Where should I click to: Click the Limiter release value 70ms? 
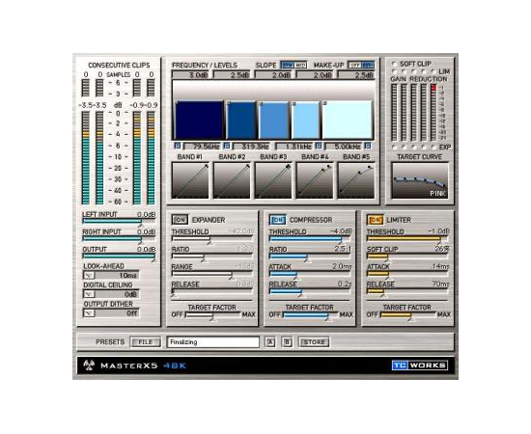click(441, 284)
